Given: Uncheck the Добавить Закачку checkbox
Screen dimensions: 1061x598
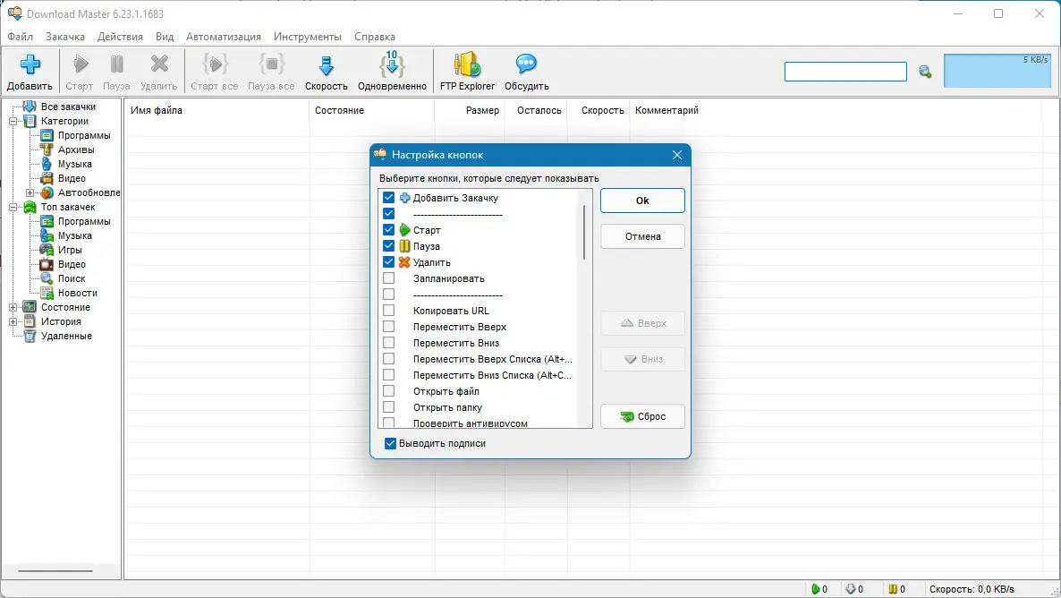Looking at the screenshot, I should click(x=388, y=198).
